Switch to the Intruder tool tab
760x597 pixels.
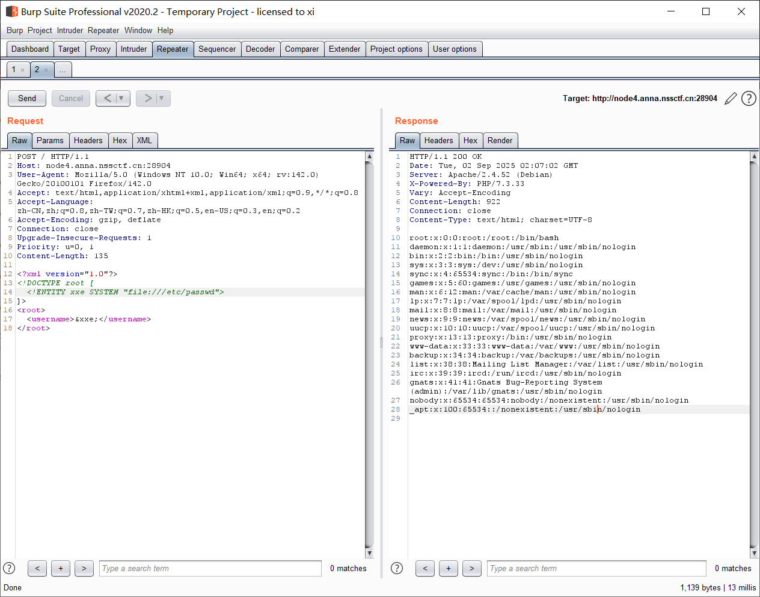[x=133, y=49]
